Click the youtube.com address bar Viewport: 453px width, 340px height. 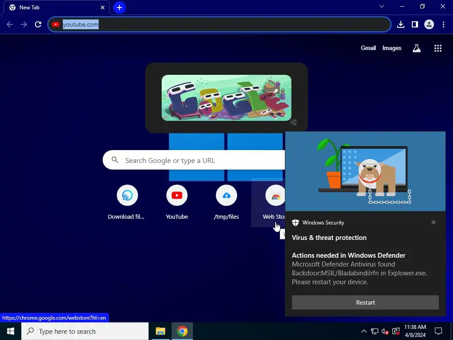point(219,25)
